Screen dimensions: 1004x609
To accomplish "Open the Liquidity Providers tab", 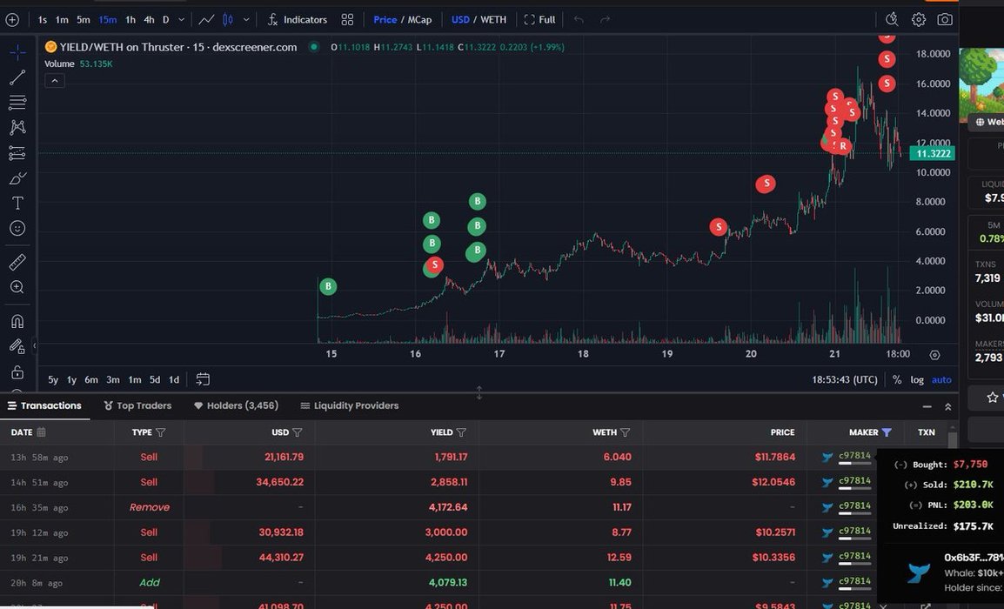I will click(349, 405).
